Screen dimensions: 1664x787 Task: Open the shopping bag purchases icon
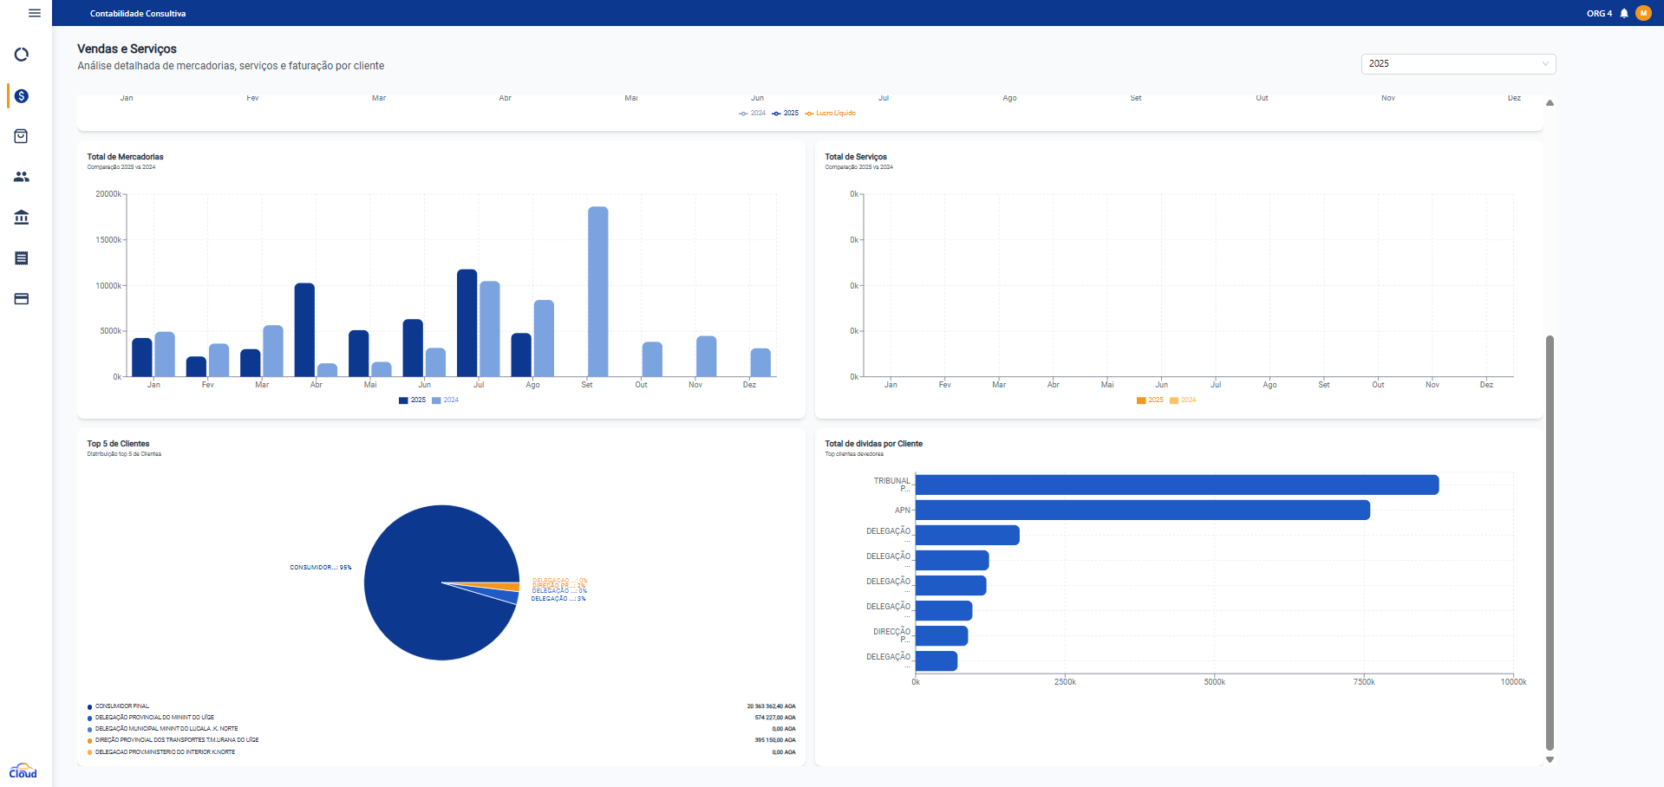pyautogui.click(x=22, y=136)
